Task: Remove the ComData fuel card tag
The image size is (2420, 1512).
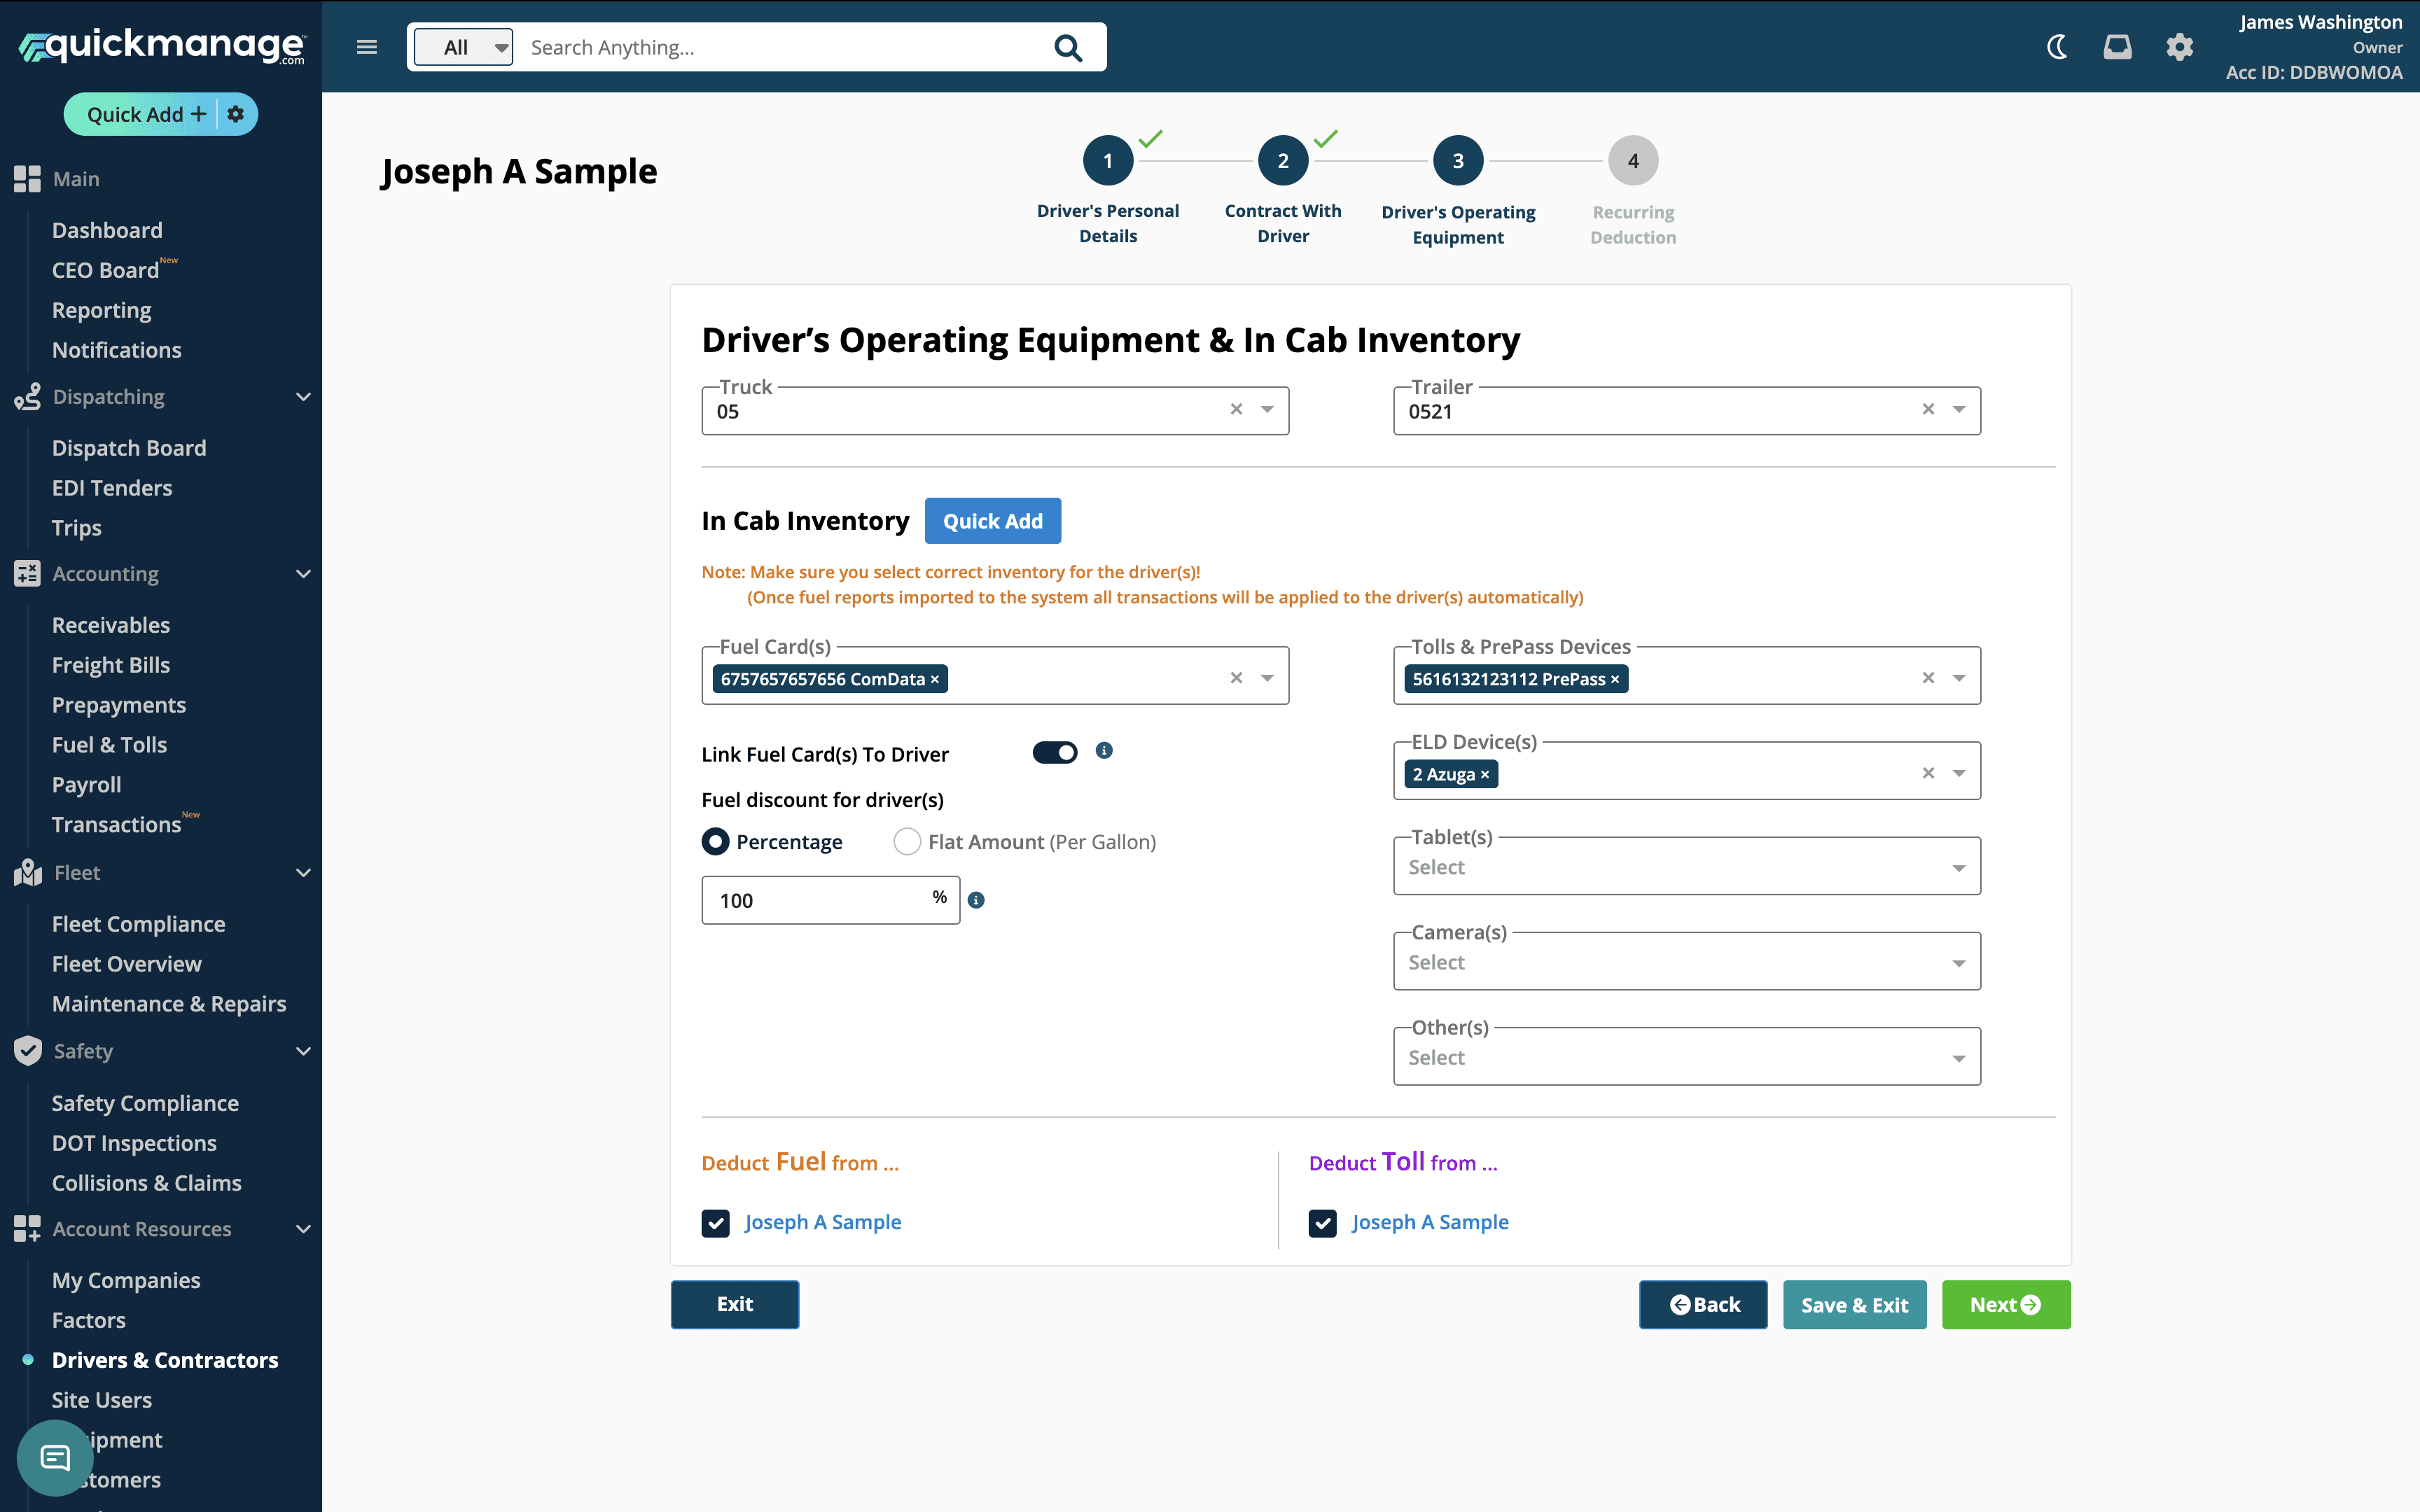Action: pyautogui.click(x=935, y=680)
